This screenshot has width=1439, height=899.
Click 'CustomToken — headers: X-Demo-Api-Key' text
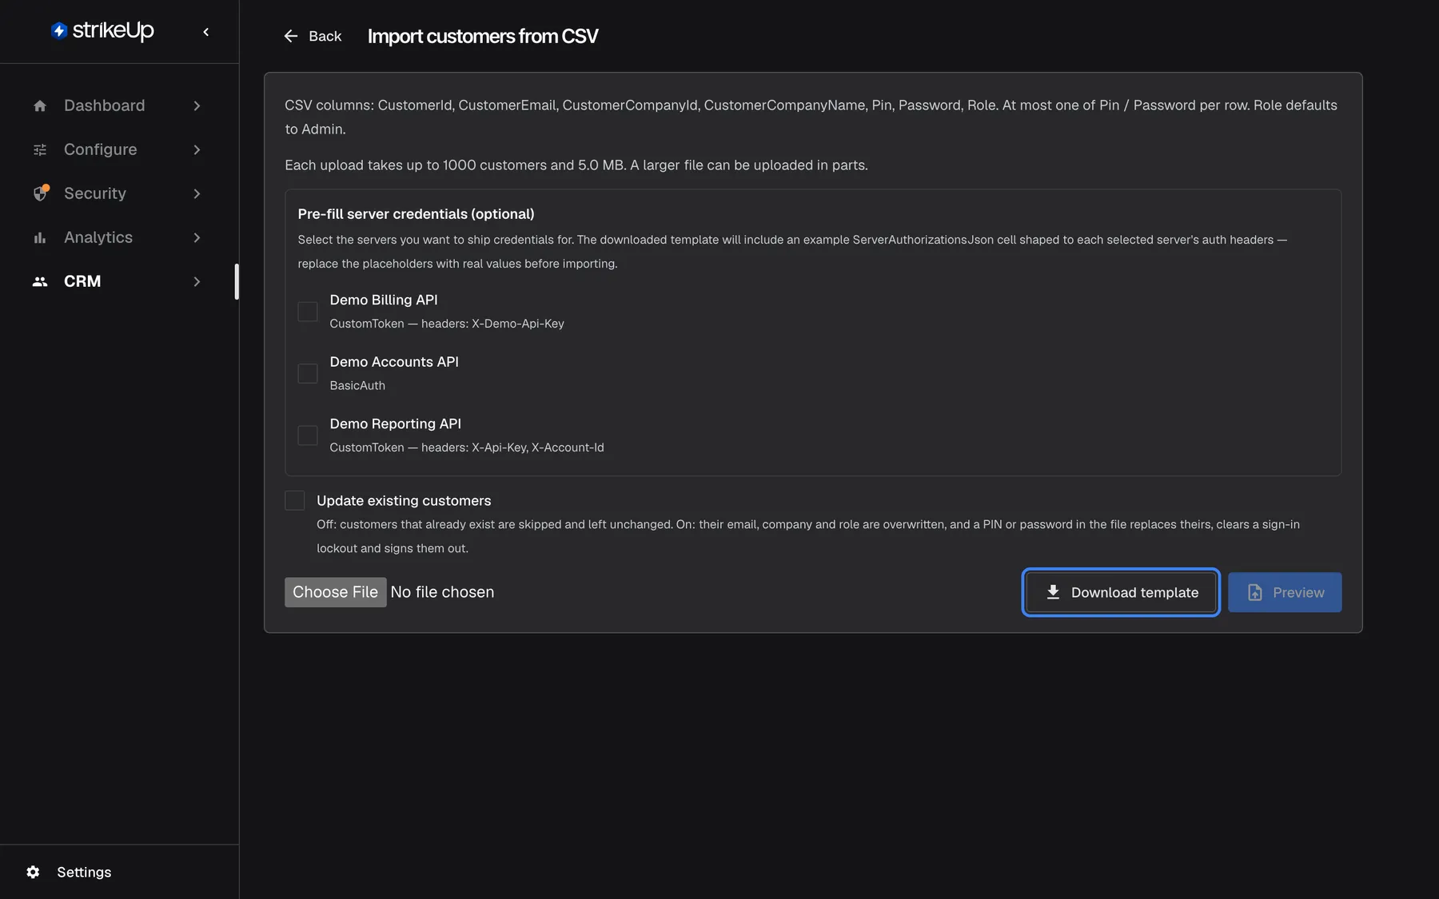point(447,324)
